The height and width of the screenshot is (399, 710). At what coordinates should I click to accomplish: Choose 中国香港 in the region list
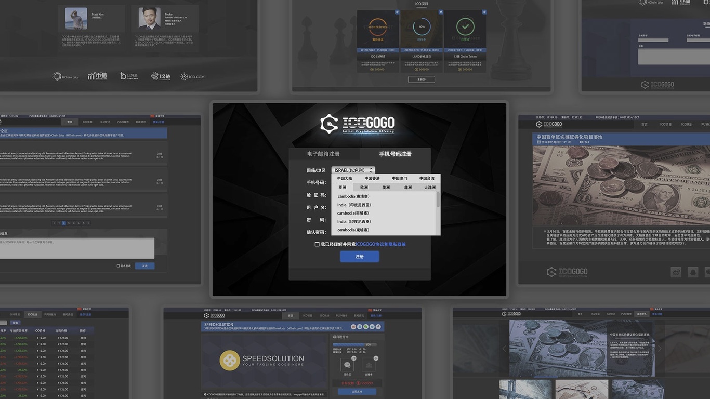pos(372,178)
